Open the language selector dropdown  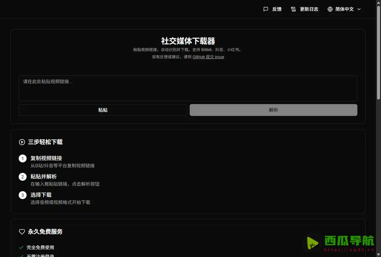coord(344,9)
